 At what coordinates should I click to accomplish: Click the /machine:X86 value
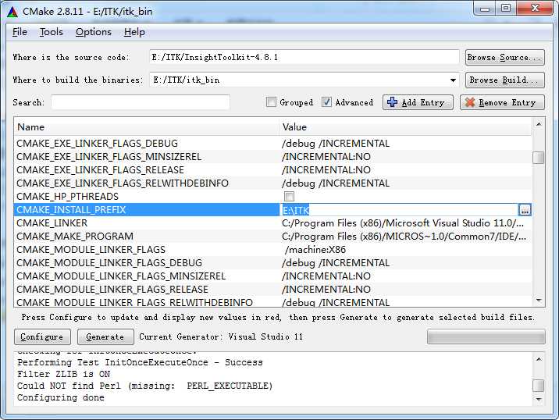click(315, 250)
